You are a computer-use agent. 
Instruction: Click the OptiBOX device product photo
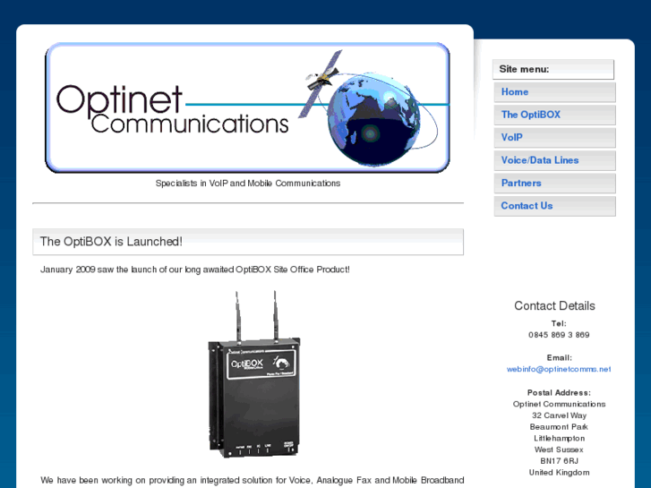(253, 374)
